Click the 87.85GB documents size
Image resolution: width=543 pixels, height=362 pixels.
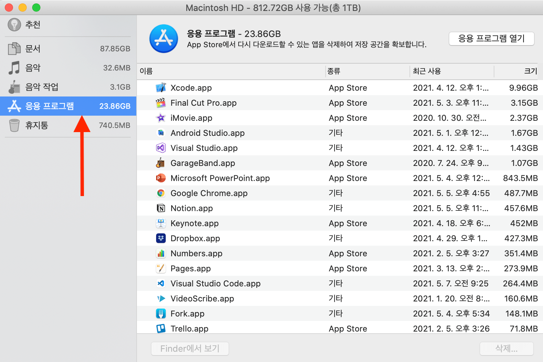115,49
